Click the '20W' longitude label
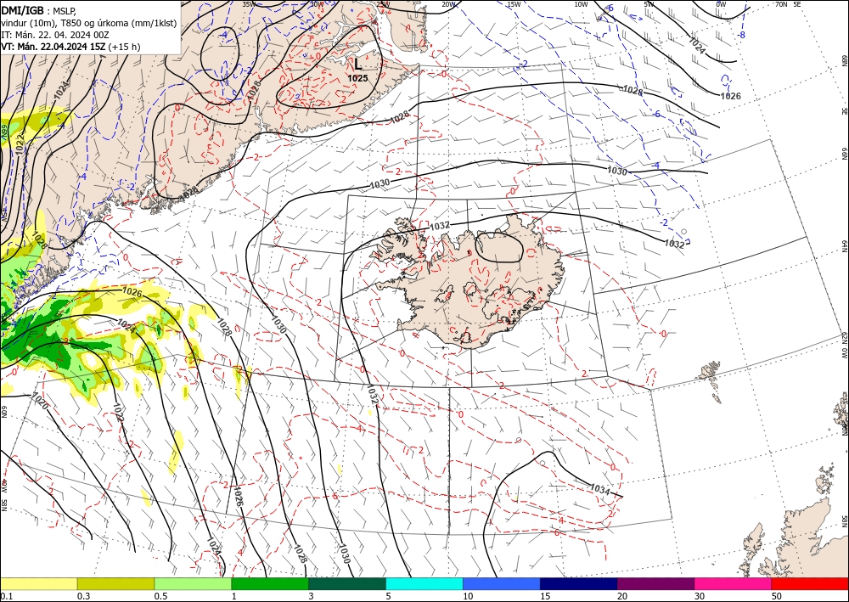 pos(447,4)
